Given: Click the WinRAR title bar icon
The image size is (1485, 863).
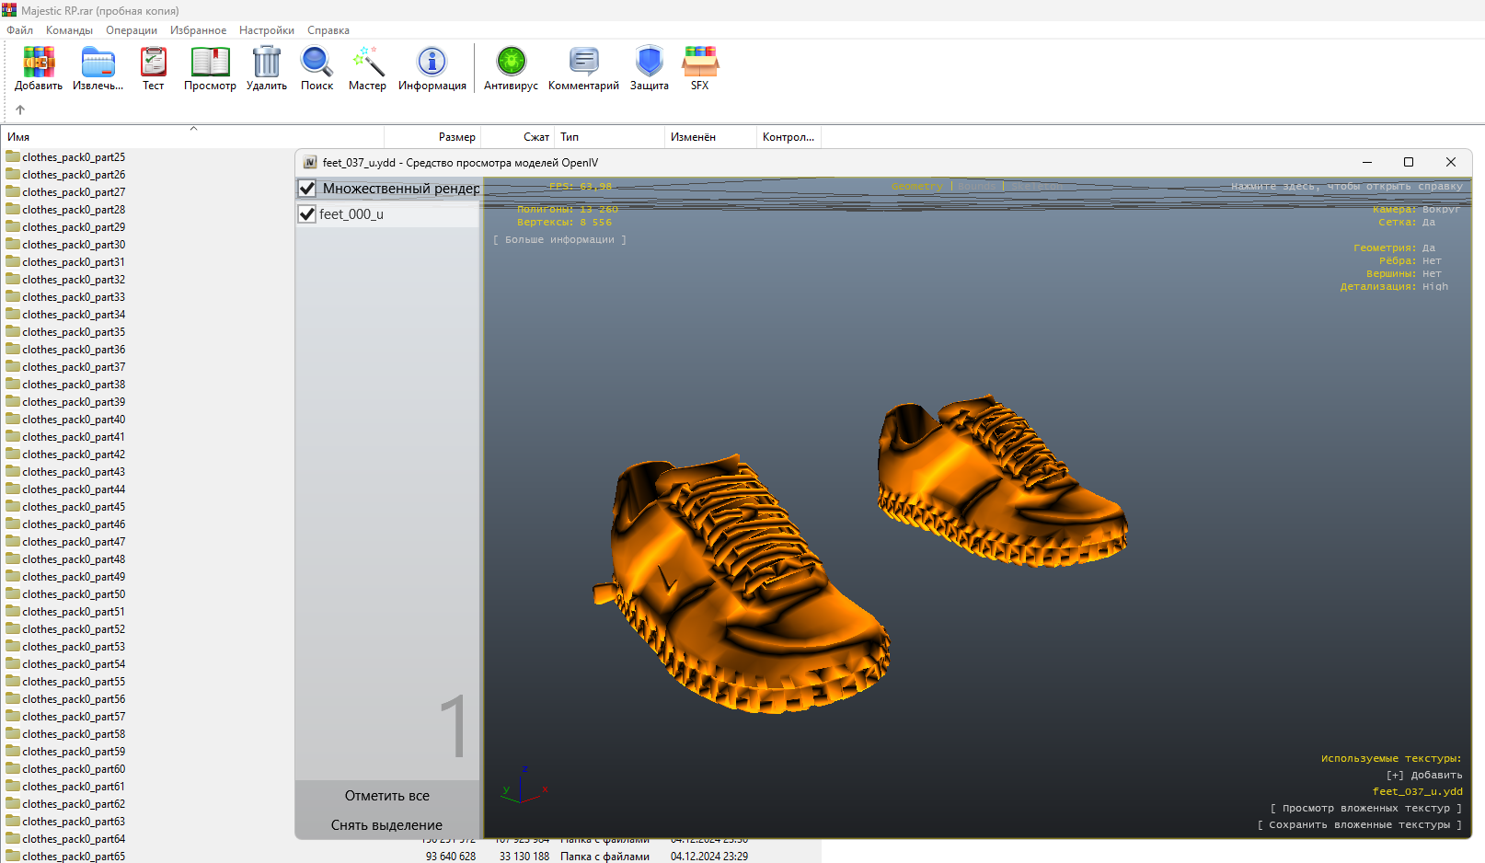Looking at the screenshot, I should point(9,10).
